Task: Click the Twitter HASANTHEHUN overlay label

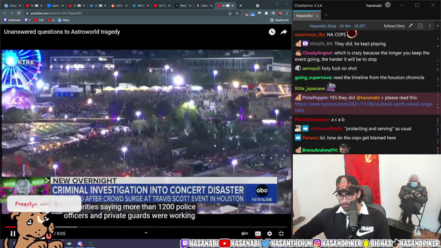Action: coord(287,243)
